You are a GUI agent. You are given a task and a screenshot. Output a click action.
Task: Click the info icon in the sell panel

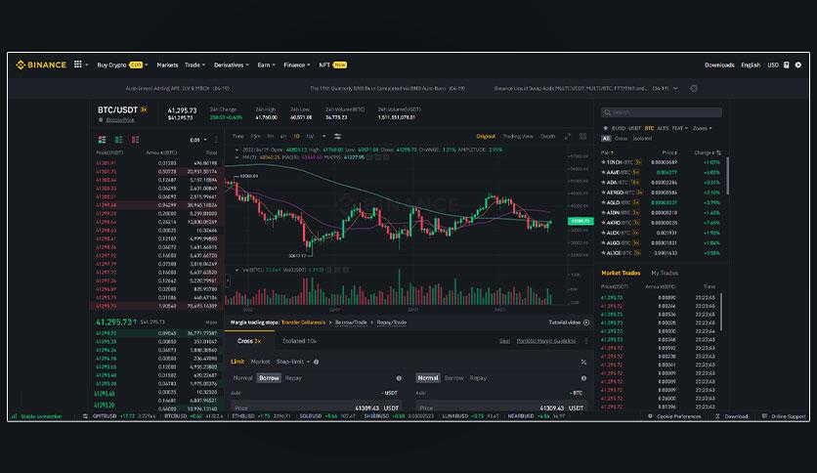coord(583,379)
